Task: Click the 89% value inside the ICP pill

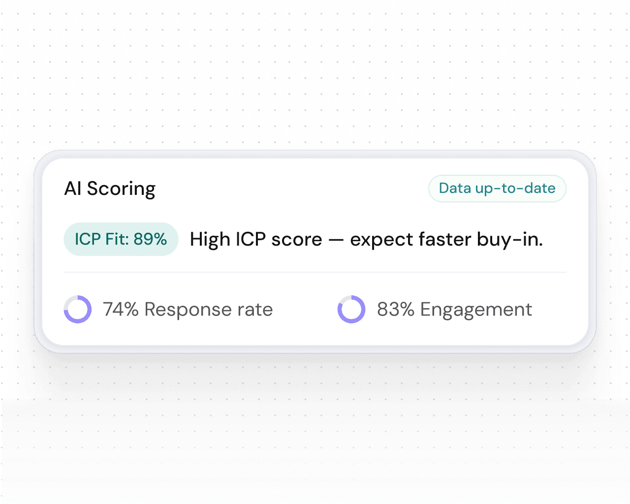Action: [x=150, y=239]
